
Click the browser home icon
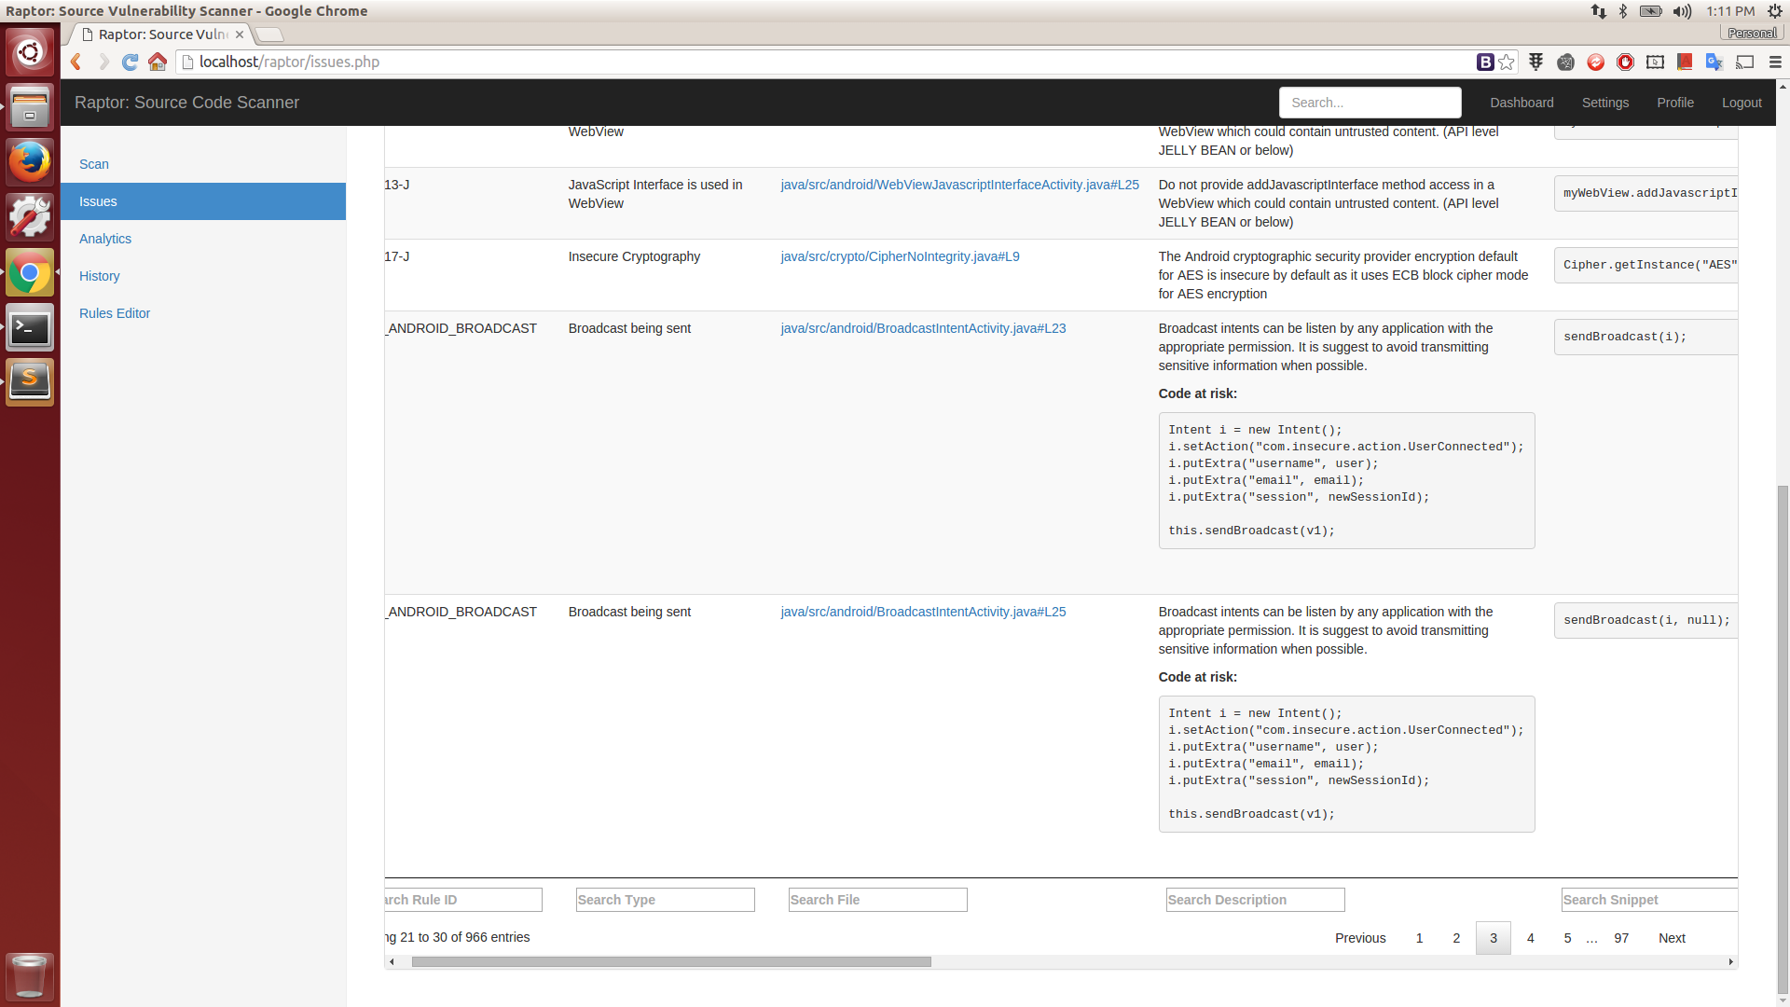coord(158,62)
